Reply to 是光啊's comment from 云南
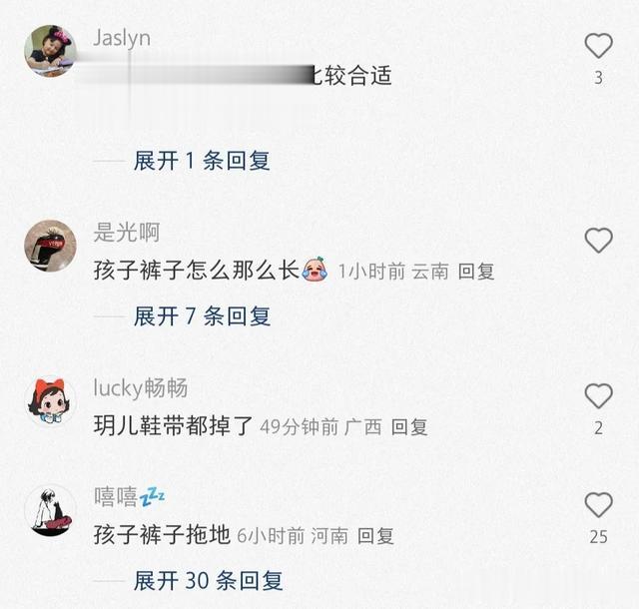The width and height of the screenshot is (639, 609). click(x=476, y=272)
